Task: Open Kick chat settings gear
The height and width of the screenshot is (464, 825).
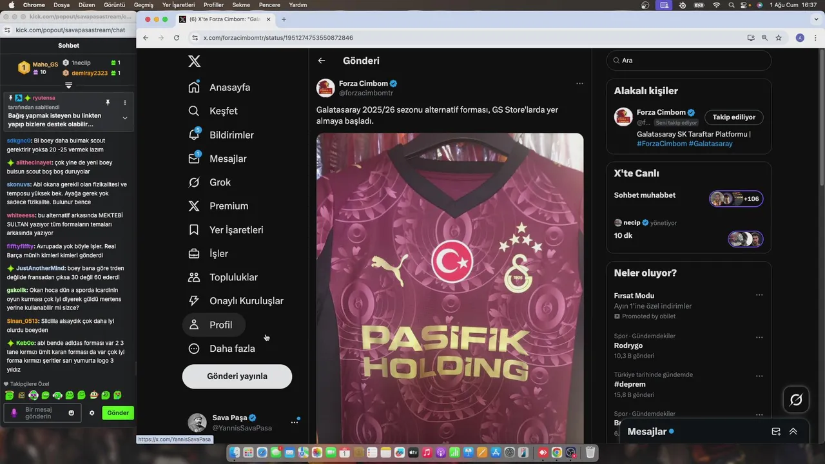Action: tap(92, 413)
